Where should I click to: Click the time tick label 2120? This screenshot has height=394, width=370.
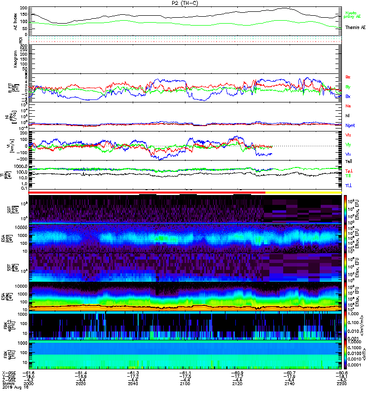pos(237,384)
